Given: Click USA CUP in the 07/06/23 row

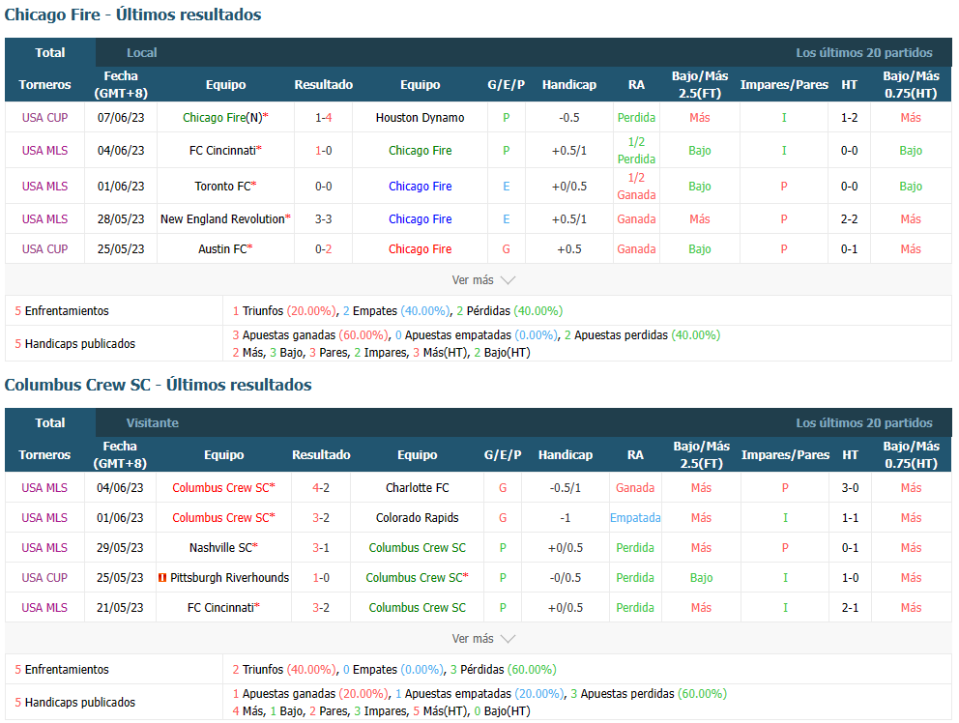Looking at the screenshot, I should coord(44,118).
